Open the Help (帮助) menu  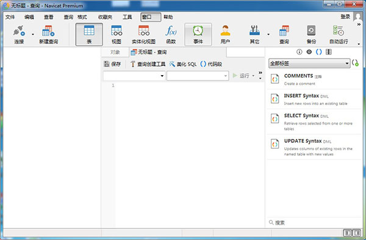(x=168, y=17)
